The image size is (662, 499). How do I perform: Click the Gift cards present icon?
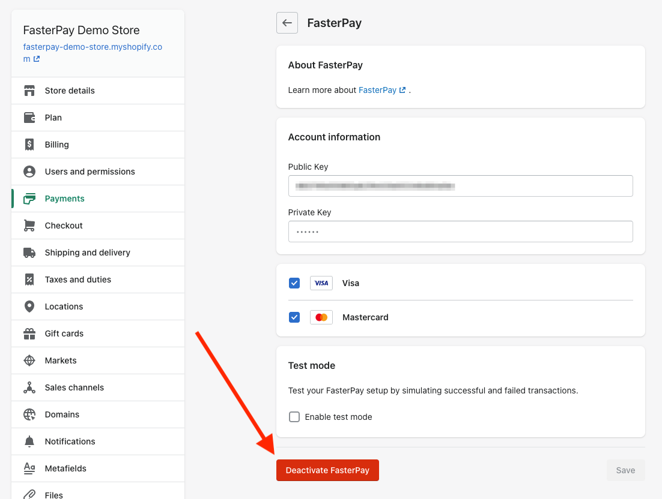29,333
